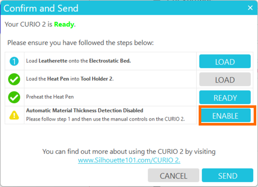Click SEND to start the job

[x=227, y=176]
